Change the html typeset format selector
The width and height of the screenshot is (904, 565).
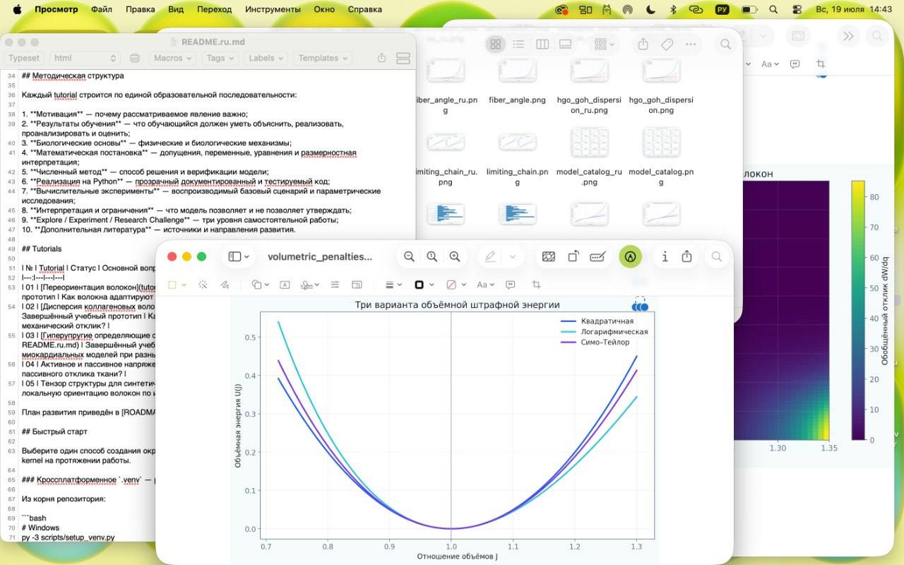click(84, 58)
